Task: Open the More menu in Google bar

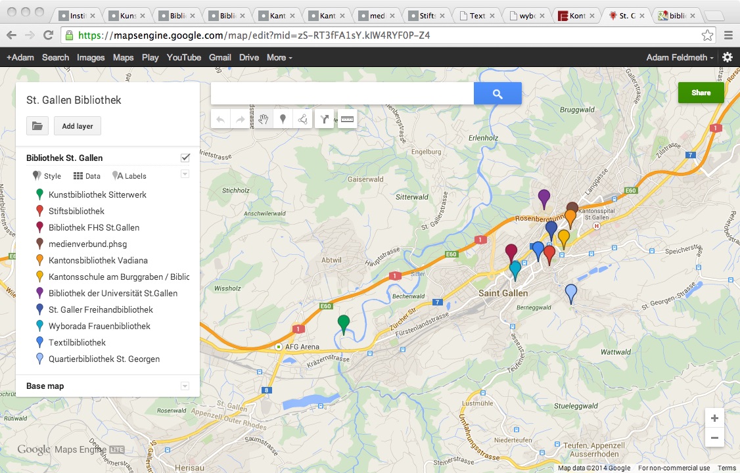Action: tap(279, 58)
